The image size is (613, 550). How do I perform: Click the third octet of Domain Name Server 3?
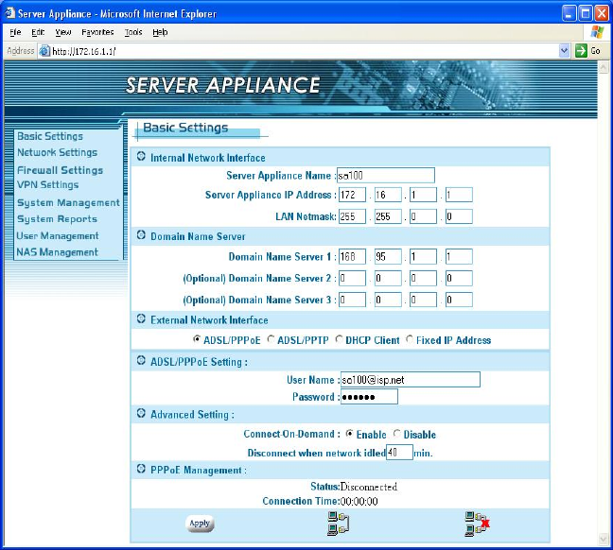424,300
